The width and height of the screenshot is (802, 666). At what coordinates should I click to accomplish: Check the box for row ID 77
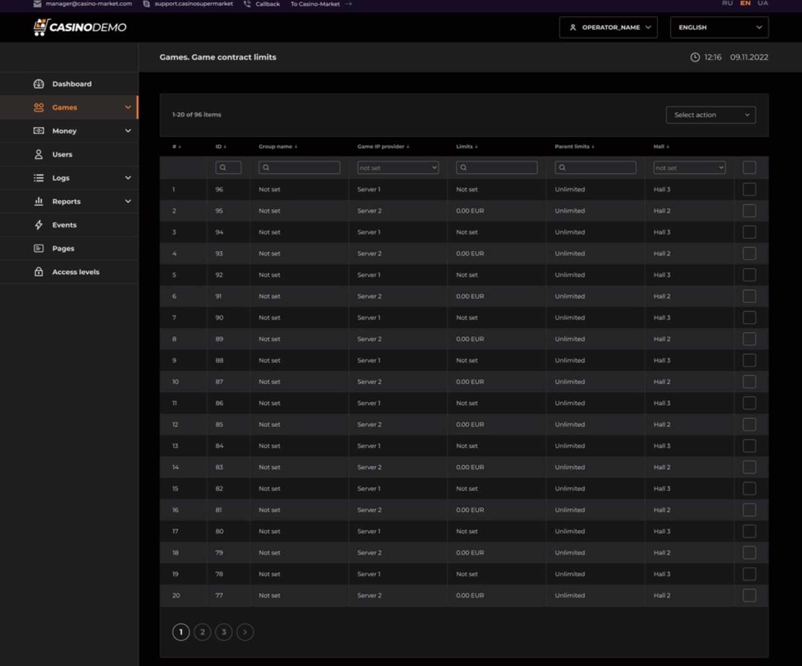pos(749,595)
